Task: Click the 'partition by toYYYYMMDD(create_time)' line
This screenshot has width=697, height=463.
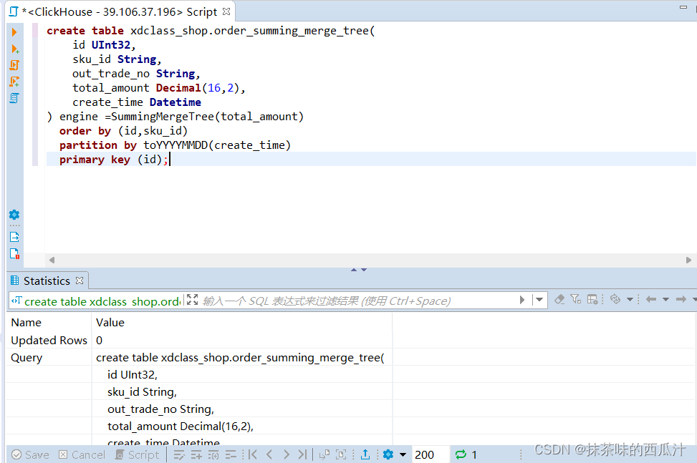Action: pos(175,145)
